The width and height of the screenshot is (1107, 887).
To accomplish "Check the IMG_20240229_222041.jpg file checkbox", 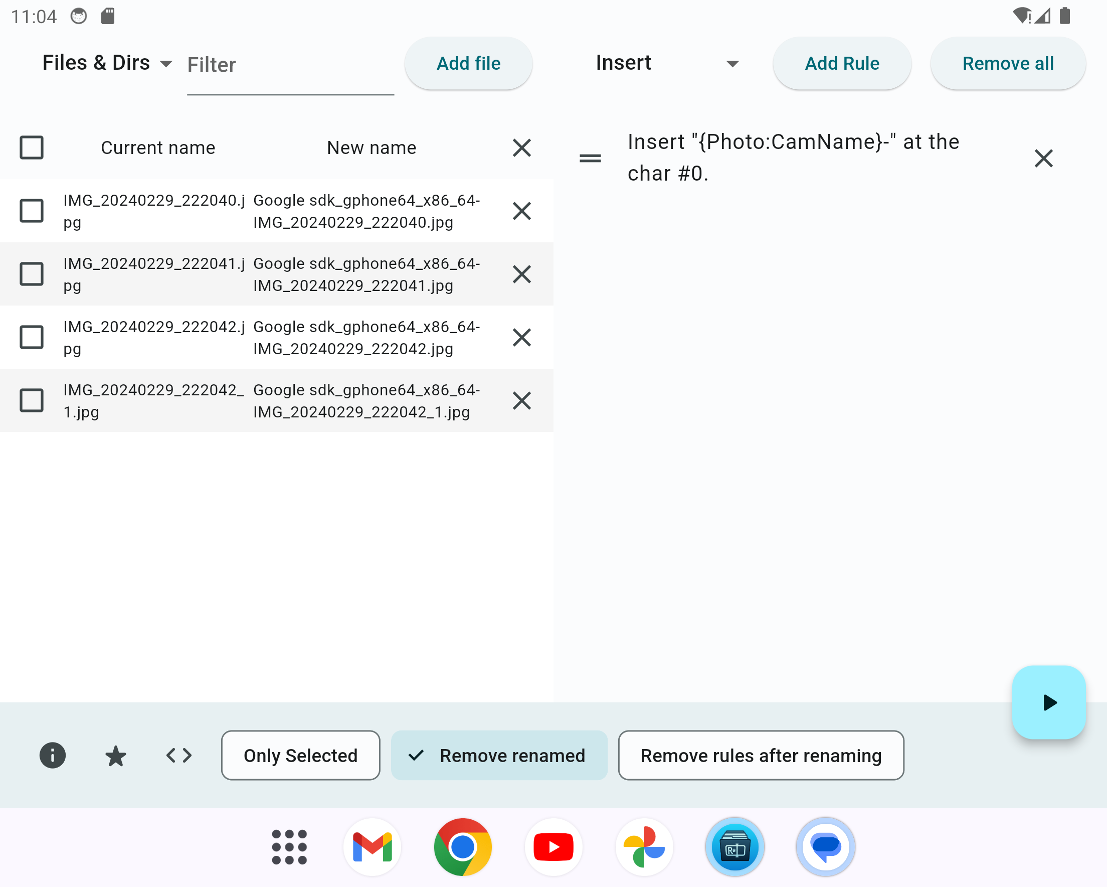I will point(31,274).
